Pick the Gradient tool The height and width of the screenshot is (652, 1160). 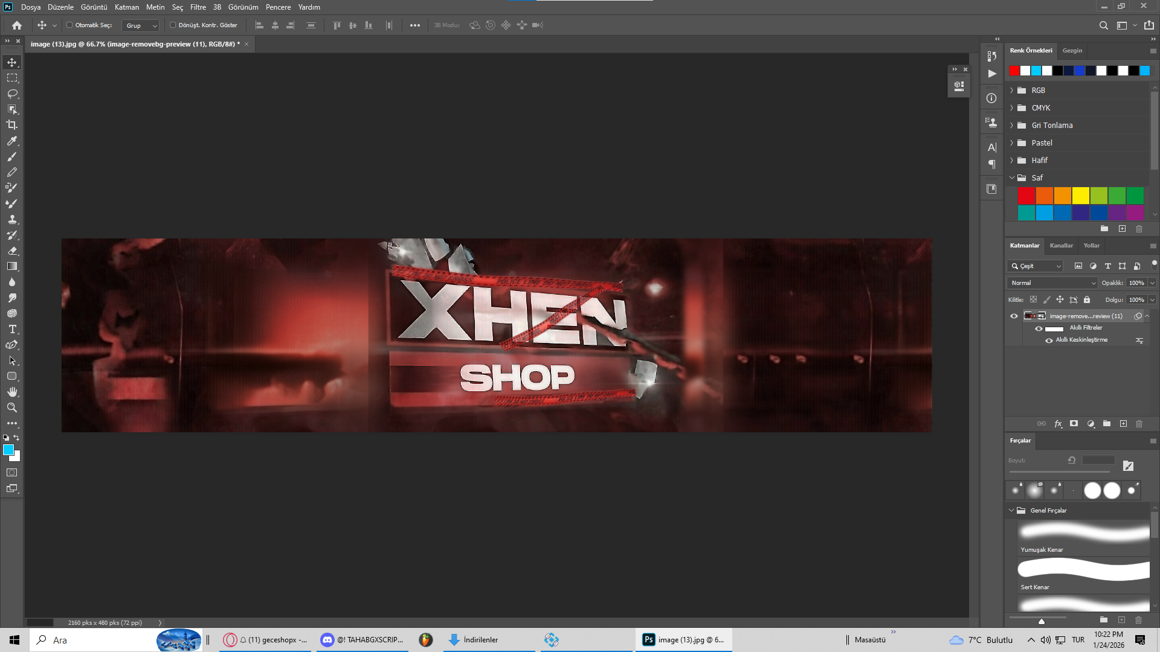(12, 266)
